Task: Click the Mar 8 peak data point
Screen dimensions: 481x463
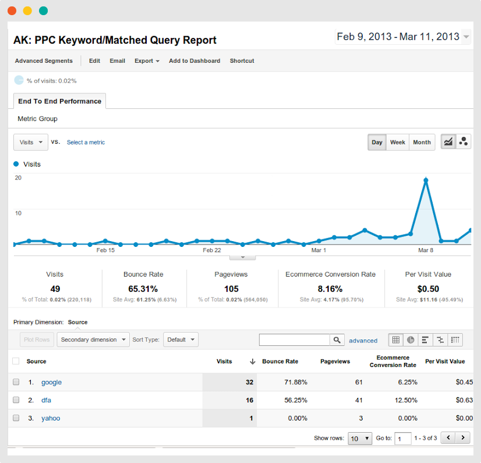Action: (426, 181)
